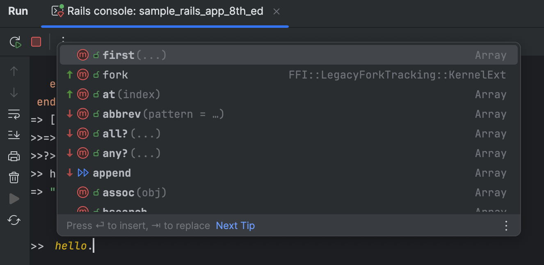Click the reload/sync icon in sidebar
Image resolution: width=544 pixels, height=265 pixels.
[x=14, y=220]
